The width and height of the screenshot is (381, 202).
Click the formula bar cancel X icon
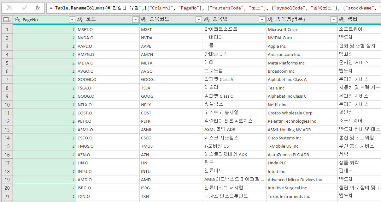point(9,8)
